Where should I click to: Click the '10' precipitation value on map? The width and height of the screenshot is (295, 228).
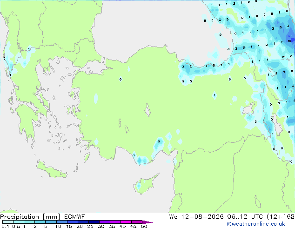click(289, 41)
